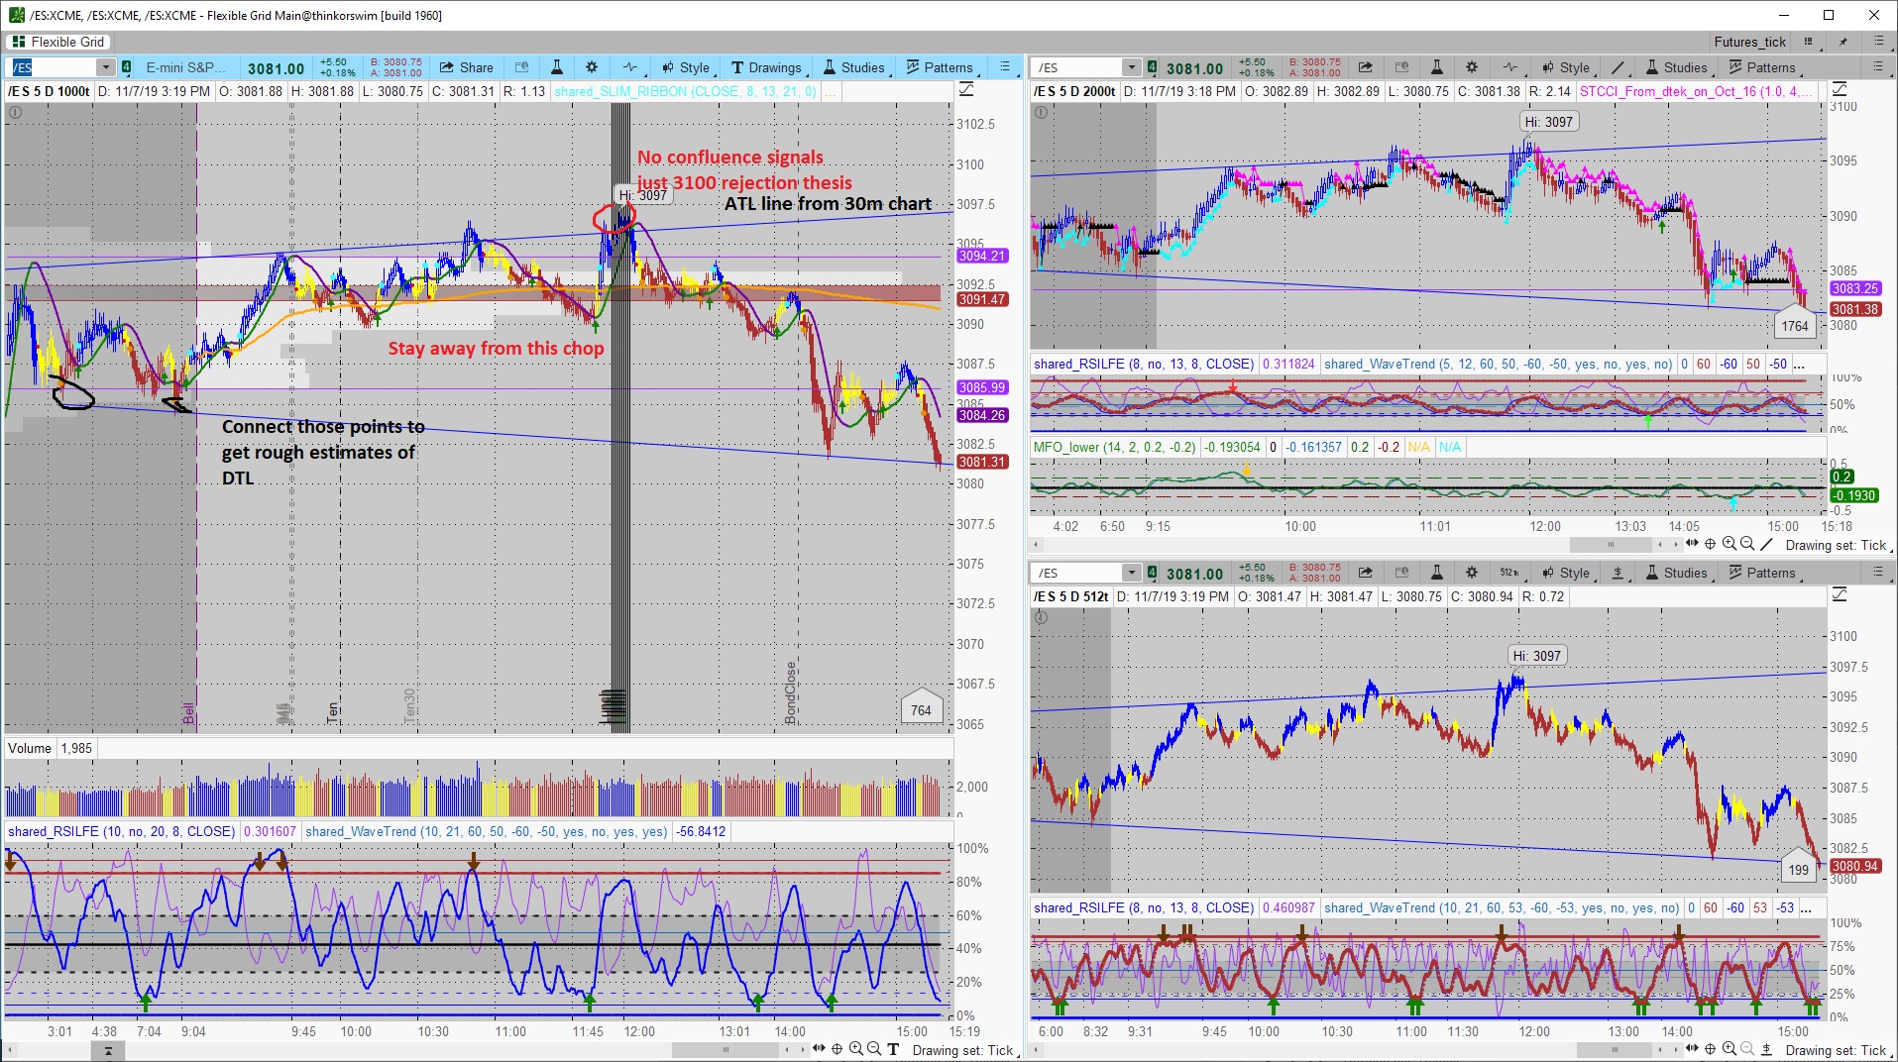Click green color link icon in left chart
This screenshot has width=1898, height=1062.
(x=126, y=67)
